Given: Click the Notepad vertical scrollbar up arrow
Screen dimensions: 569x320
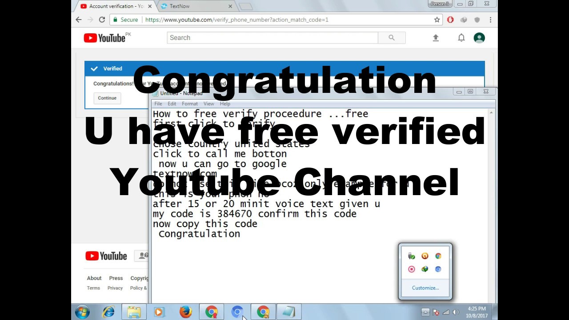Looking at the screenshot, I should [491, 112].
